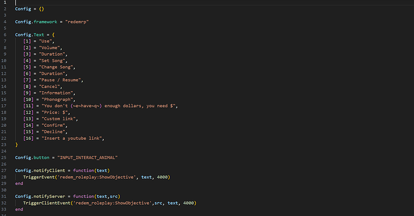The height and width of the screenshot is (216, 414).
Task: Click the Config.button property
Action: [x=32, y=157]
